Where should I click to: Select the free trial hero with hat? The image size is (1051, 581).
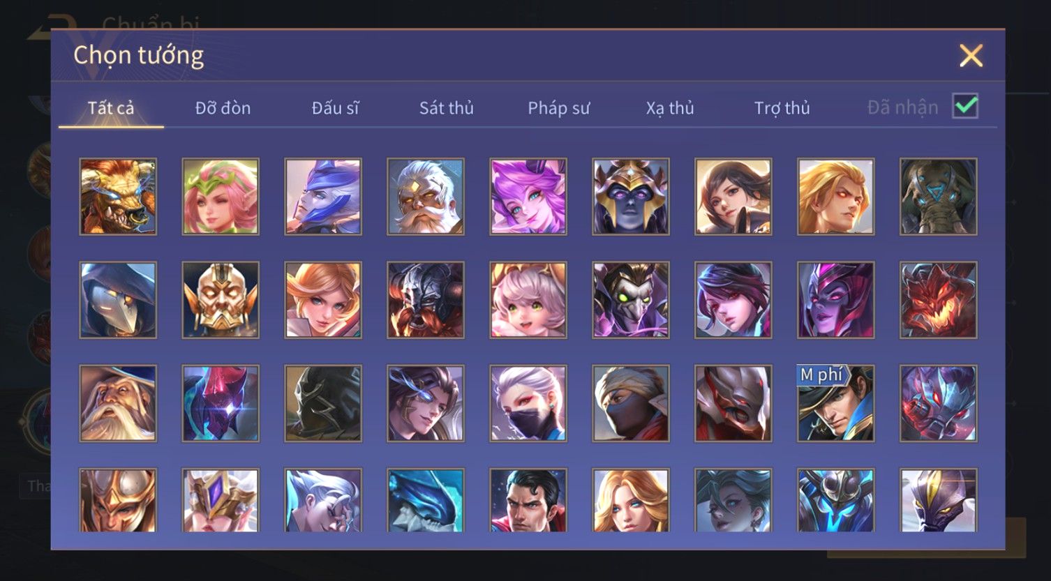[x=836, y=403]
